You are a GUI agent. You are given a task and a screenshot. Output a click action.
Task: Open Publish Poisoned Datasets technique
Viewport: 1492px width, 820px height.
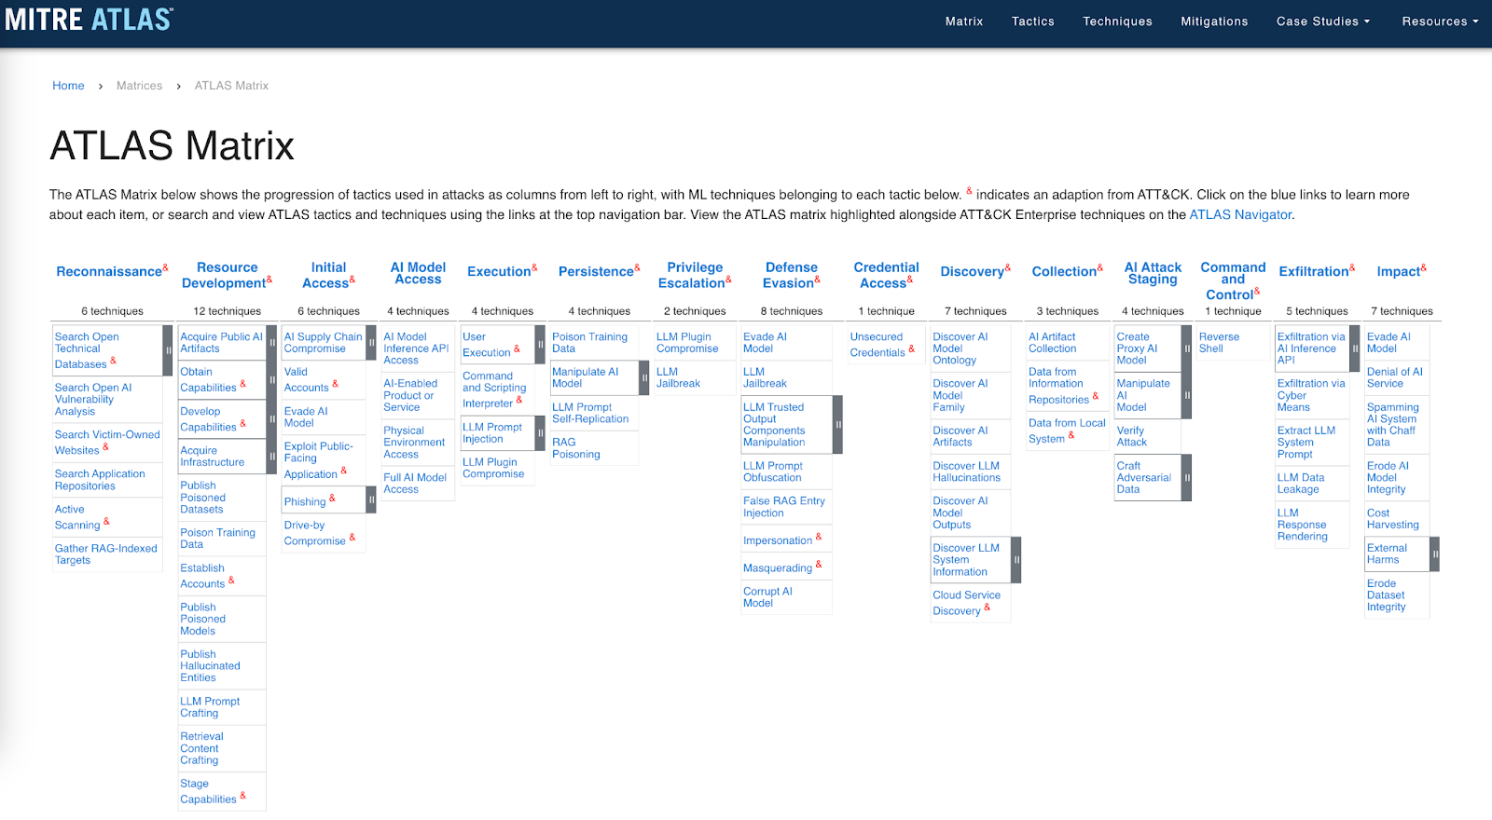pyautogui.click(x=202, y=498)
